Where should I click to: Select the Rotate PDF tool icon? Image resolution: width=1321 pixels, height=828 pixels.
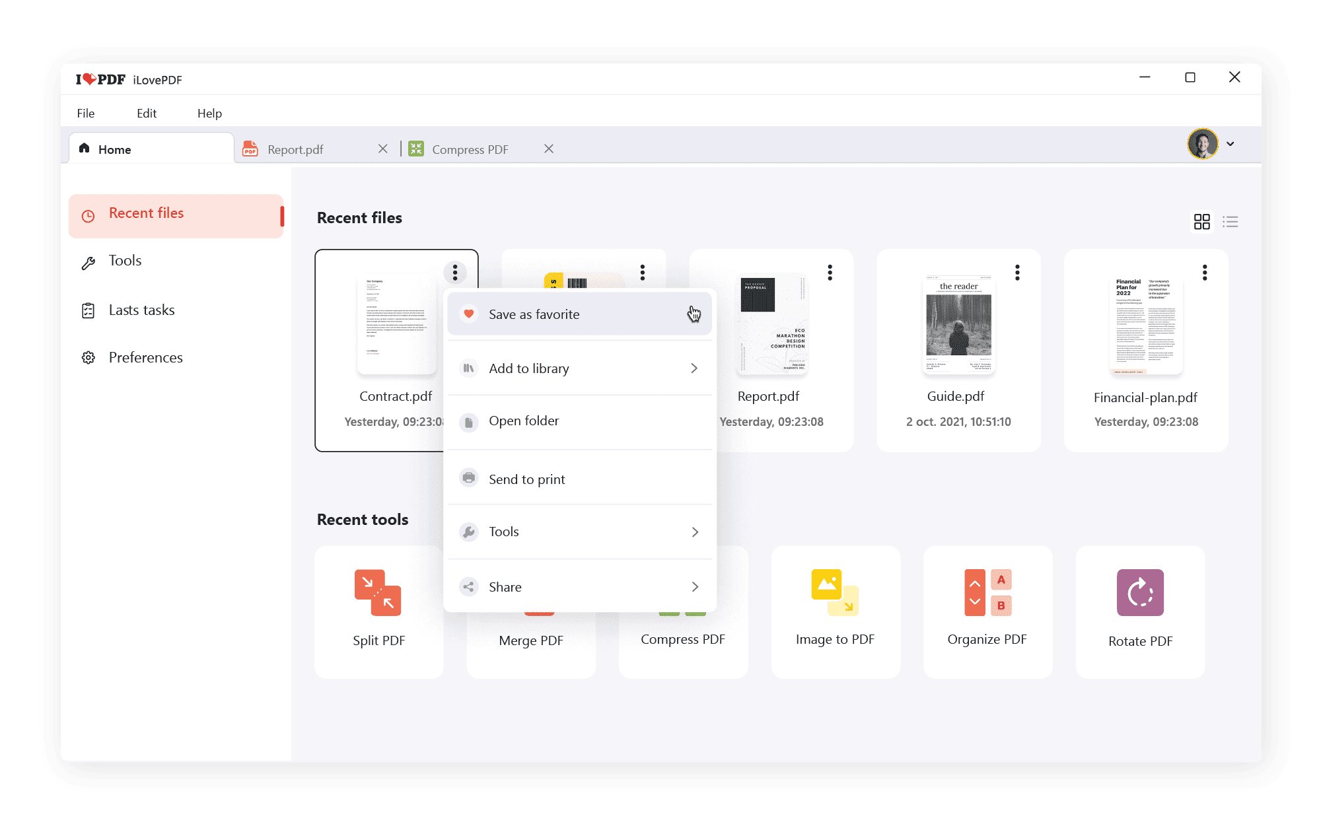click(1140, 592)
